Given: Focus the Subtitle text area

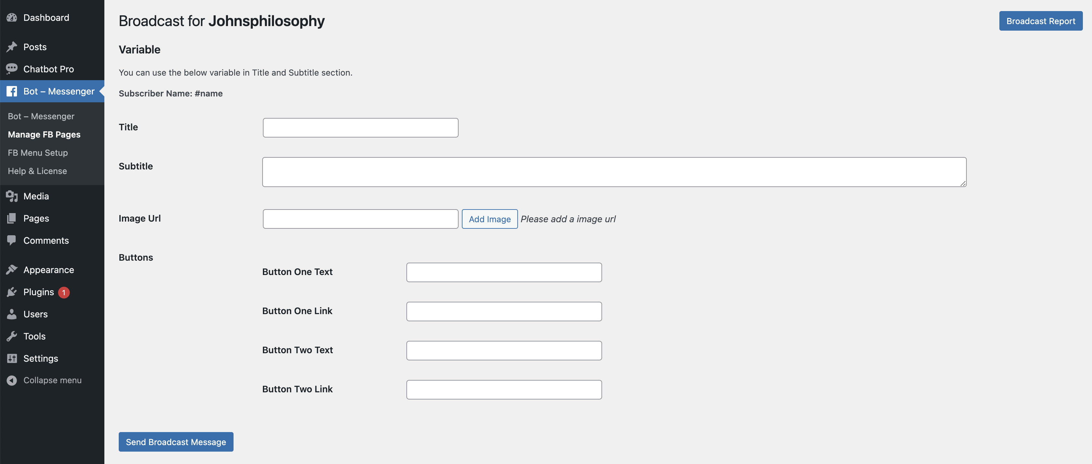Looking at the screenshot, I should [614, 172].
